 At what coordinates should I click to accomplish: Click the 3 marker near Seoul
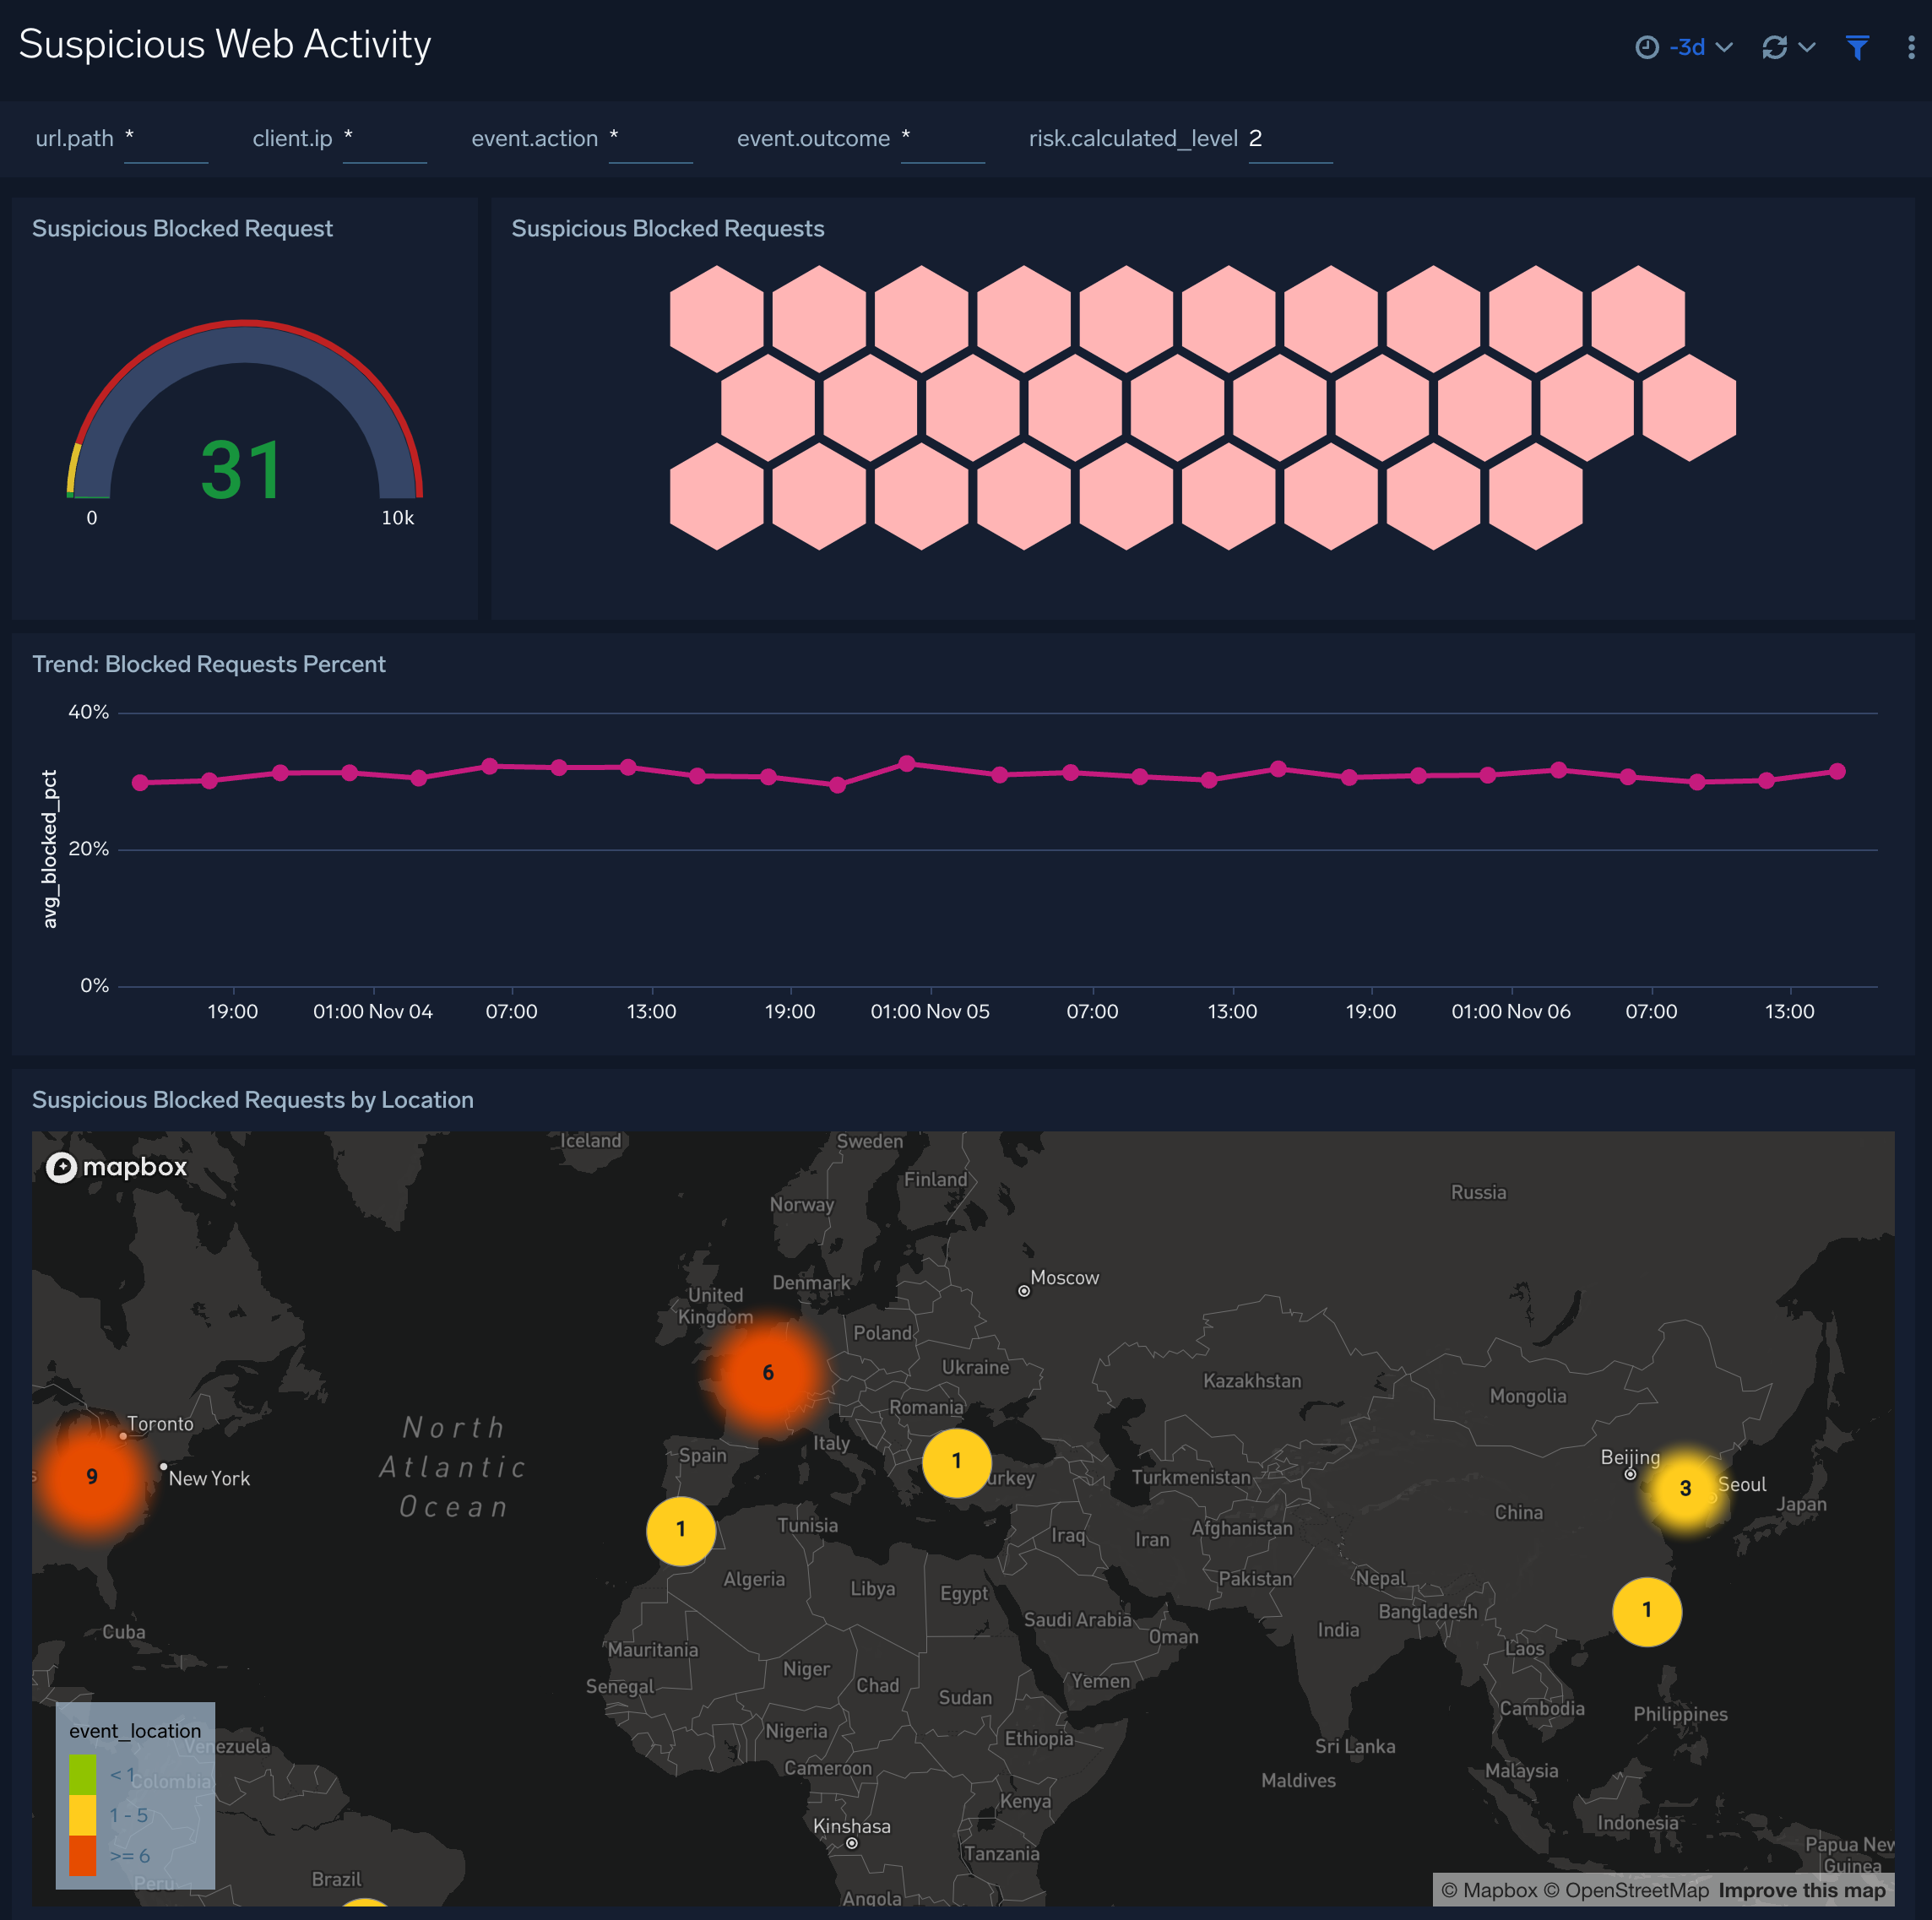click(1686, 1489)
